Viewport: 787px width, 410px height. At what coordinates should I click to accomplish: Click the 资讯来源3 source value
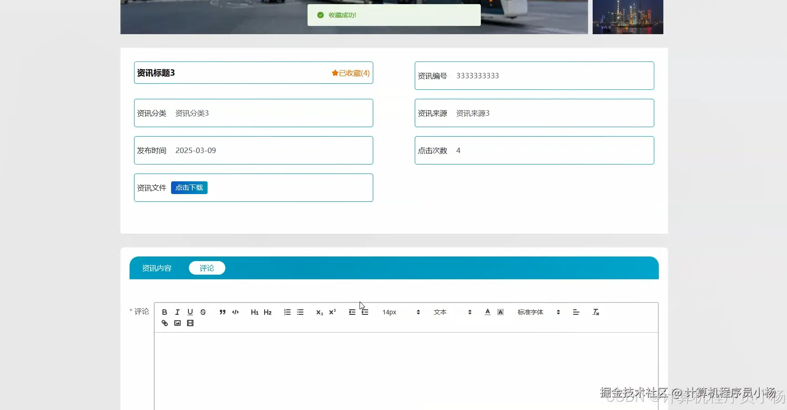point(473,113)
